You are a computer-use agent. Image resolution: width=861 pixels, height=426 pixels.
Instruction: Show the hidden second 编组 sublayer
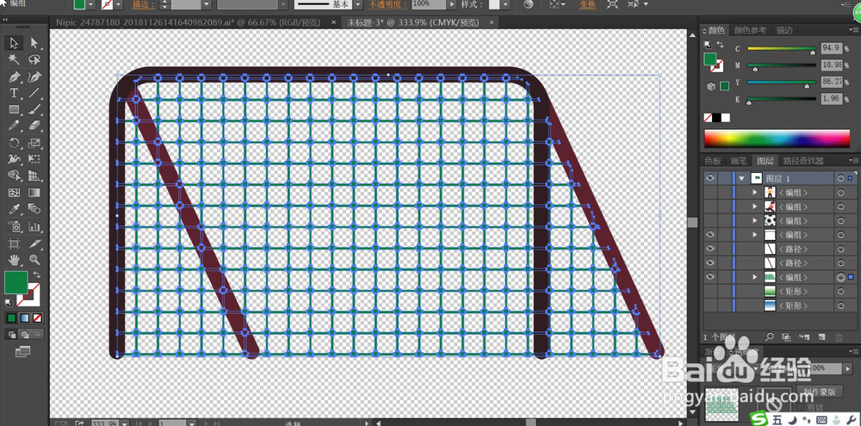710,207
